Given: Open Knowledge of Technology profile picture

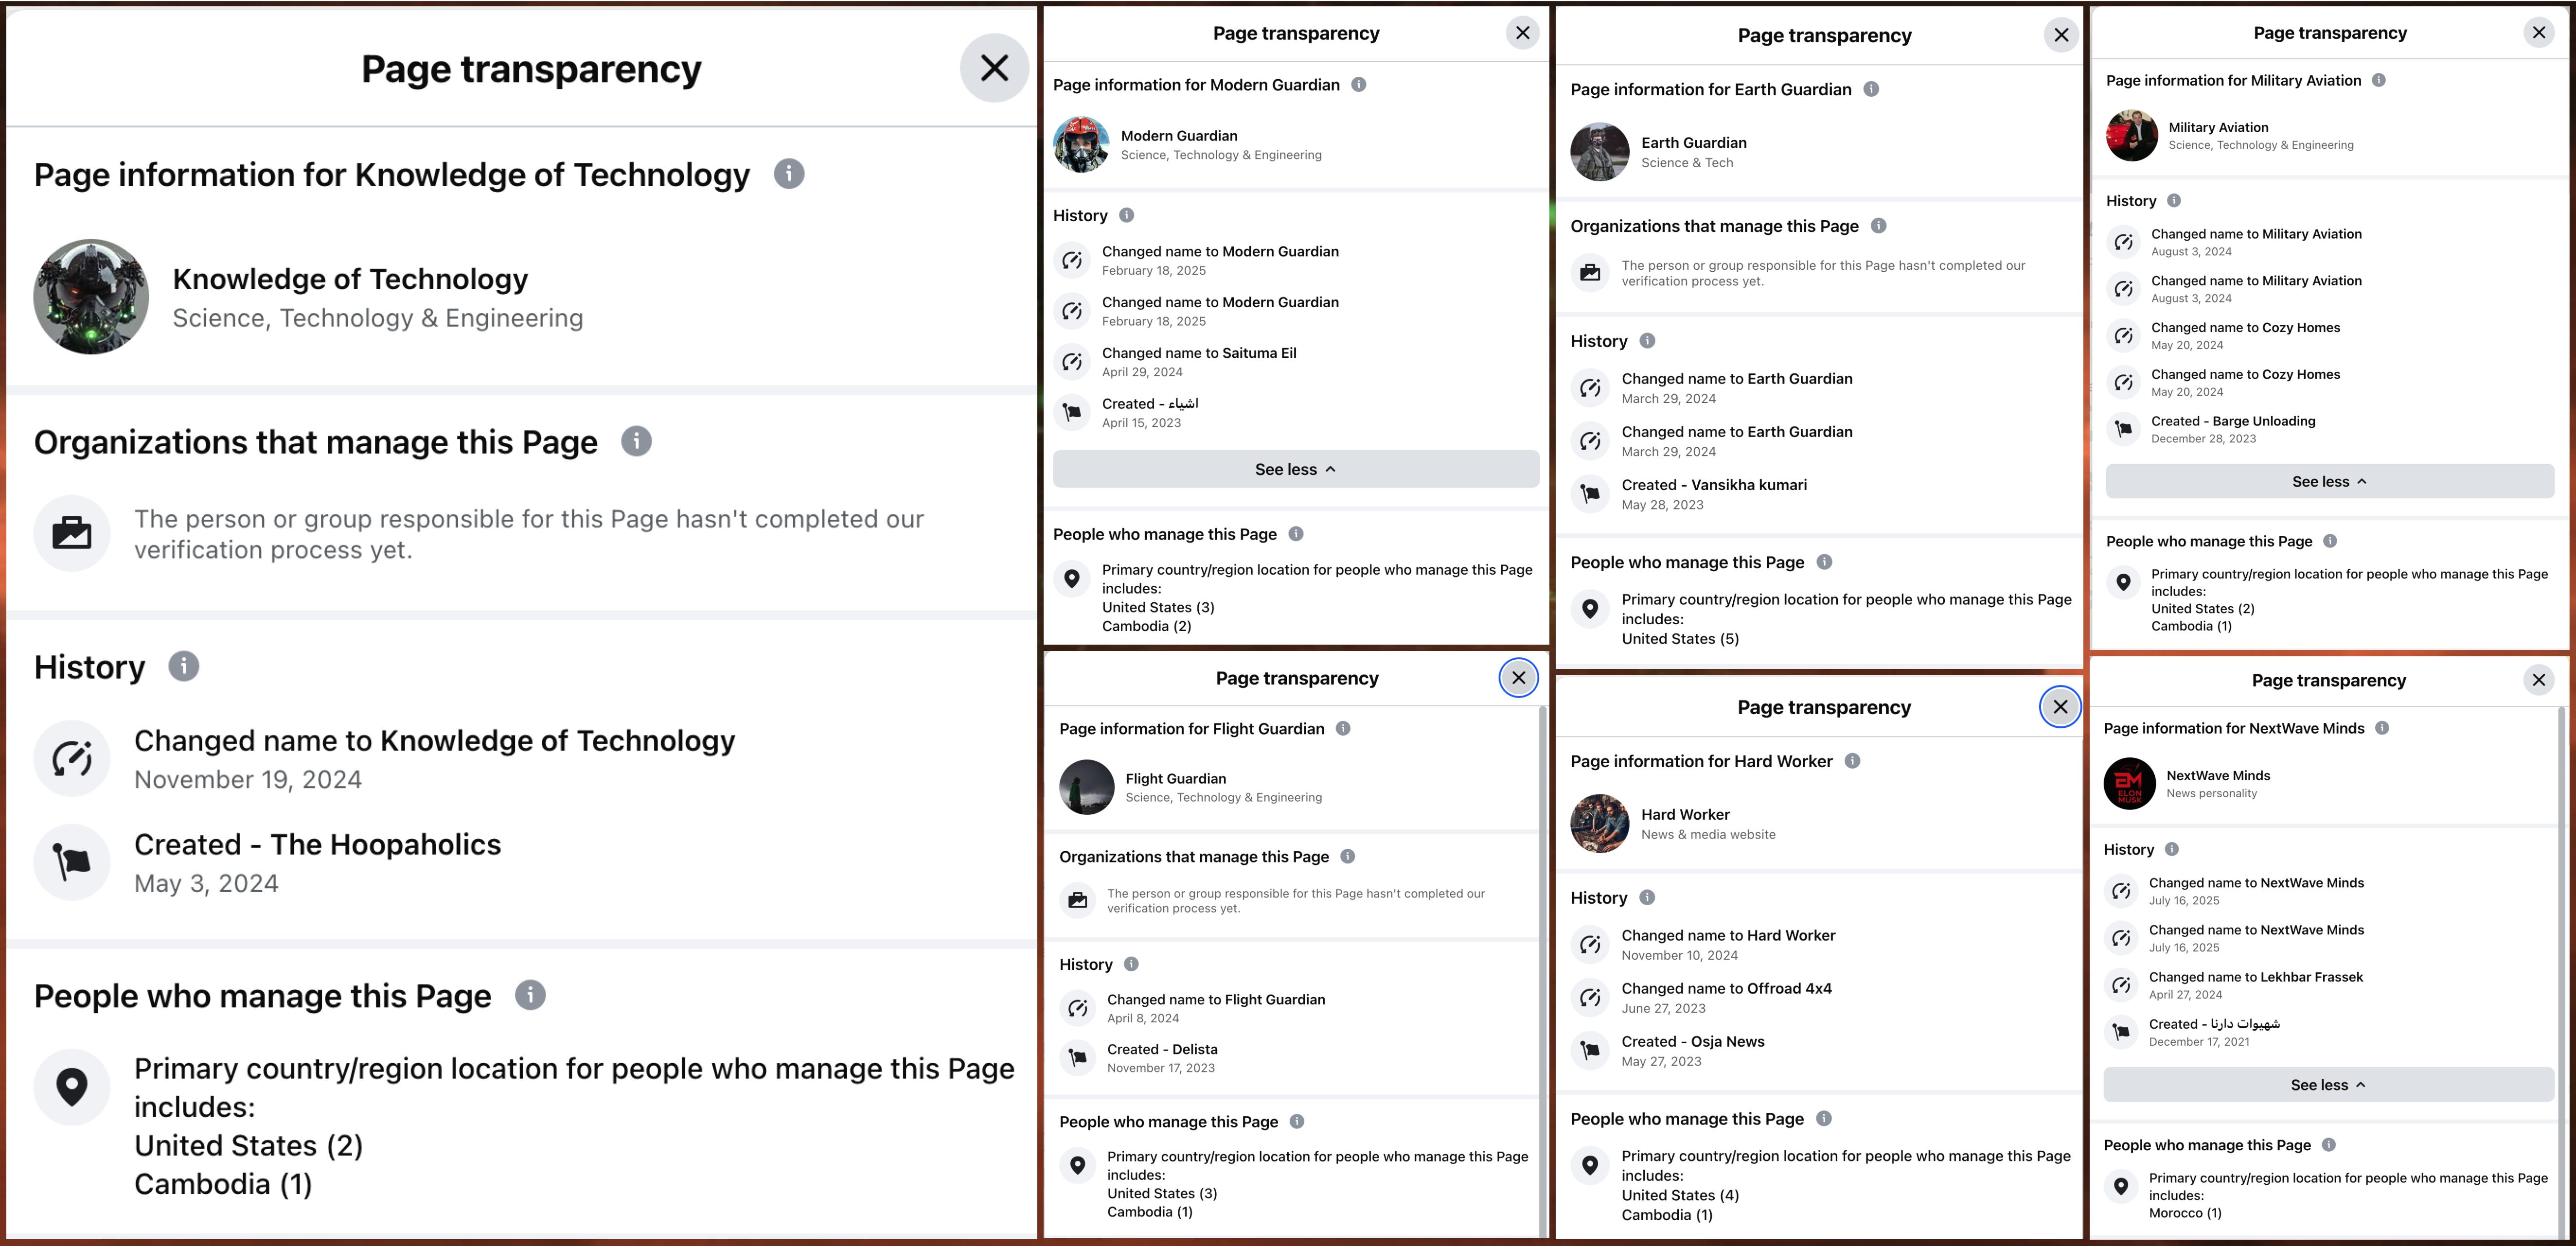Looking at the screenshot, I should click(x=91, y=296).
